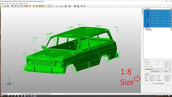Click the black plus repair icon

pyautogui.click(x=75, y=6)
